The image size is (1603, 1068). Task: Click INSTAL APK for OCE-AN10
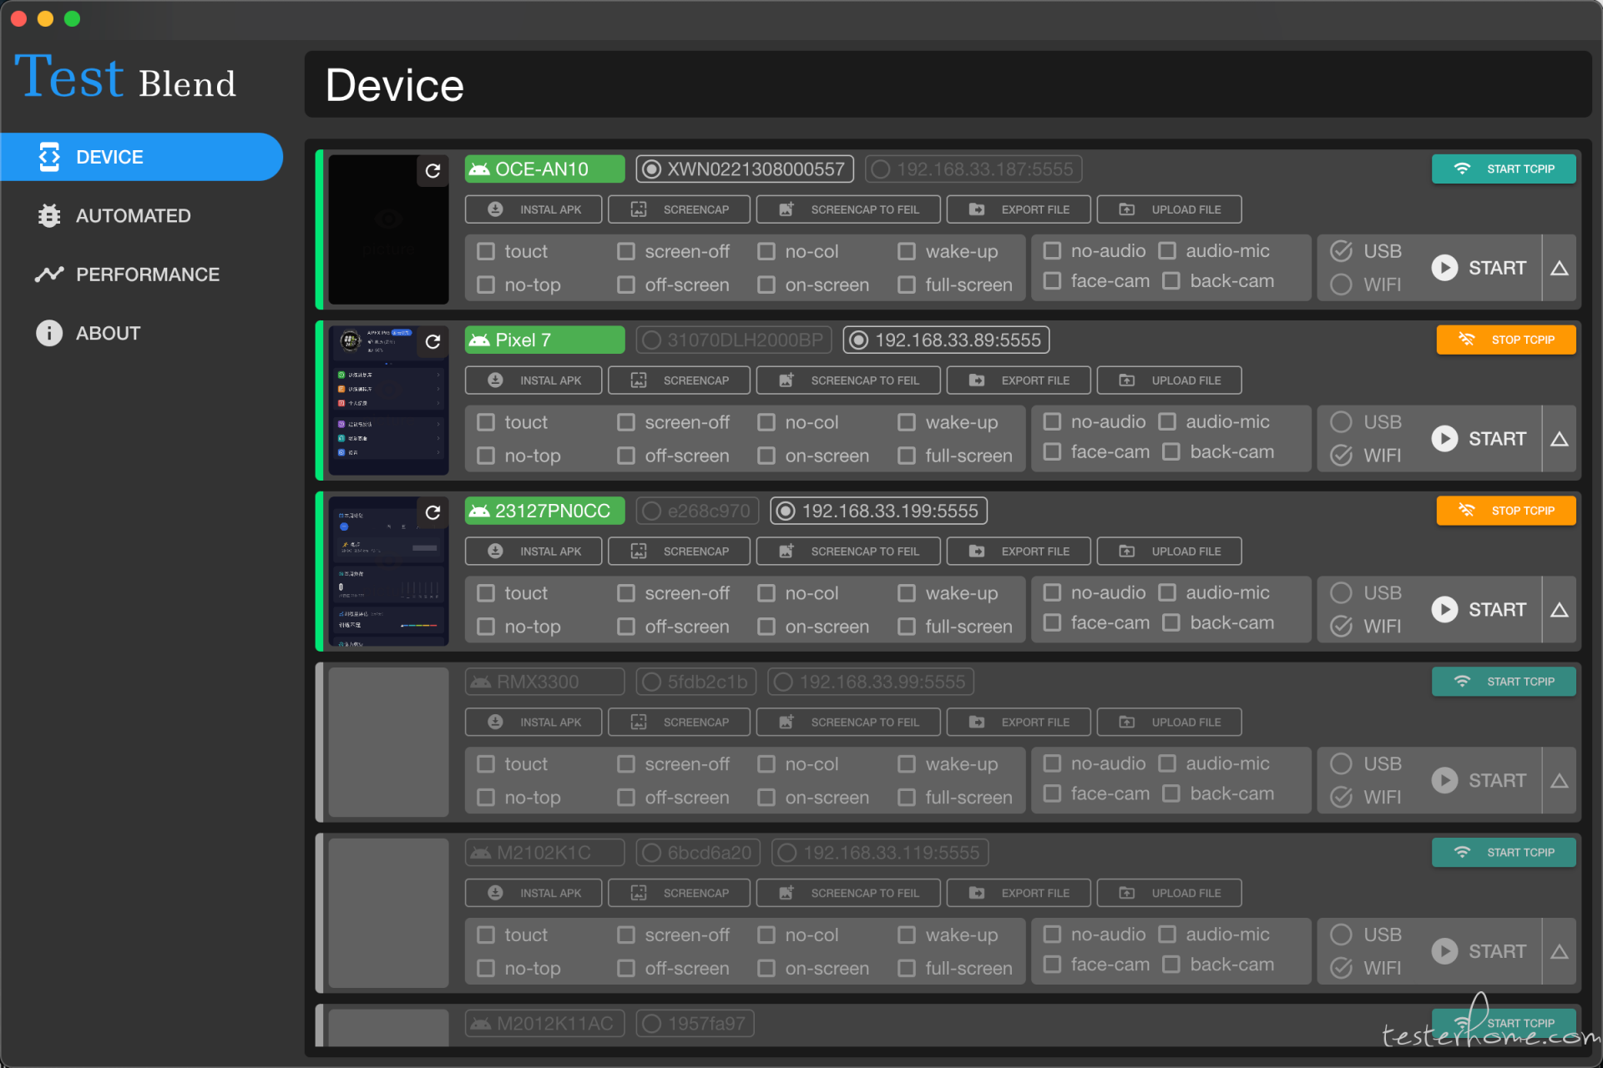click(533, 209)
